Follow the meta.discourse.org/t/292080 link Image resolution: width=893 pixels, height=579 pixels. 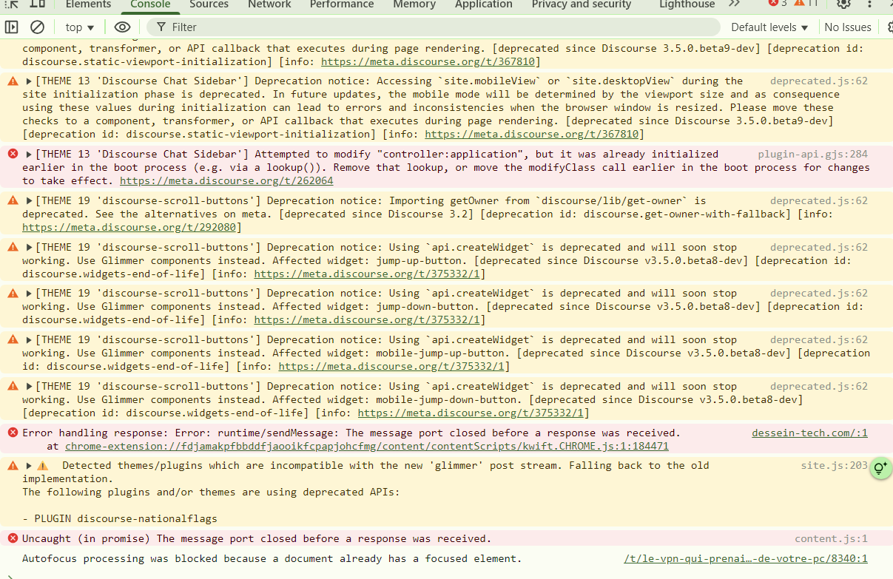pyautogui.click(x=129, y=228)
